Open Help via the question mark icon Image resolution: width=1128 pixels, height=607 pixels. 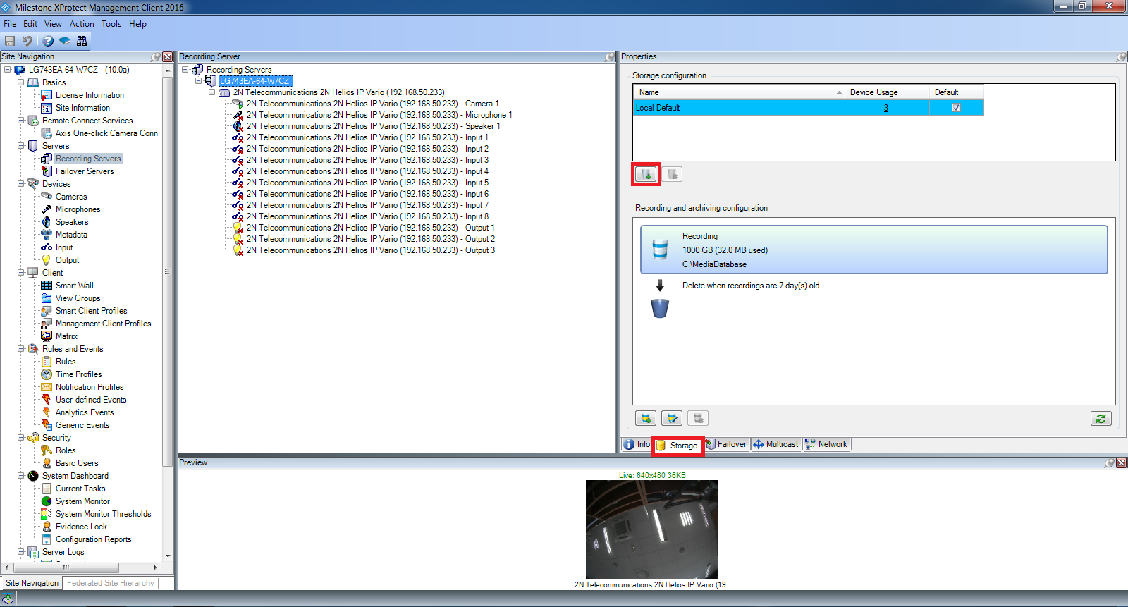click(48, 41)
